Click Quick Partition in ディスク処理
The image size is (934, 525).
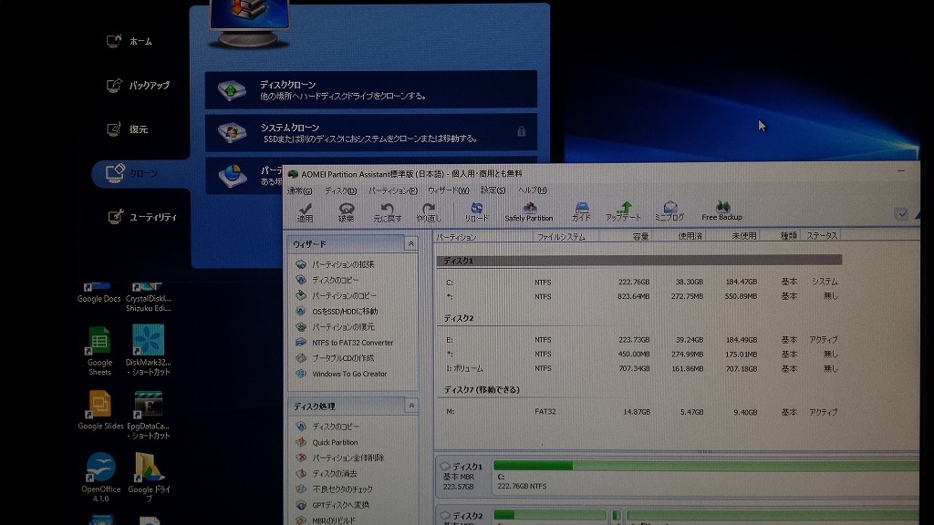pos(327,442)
